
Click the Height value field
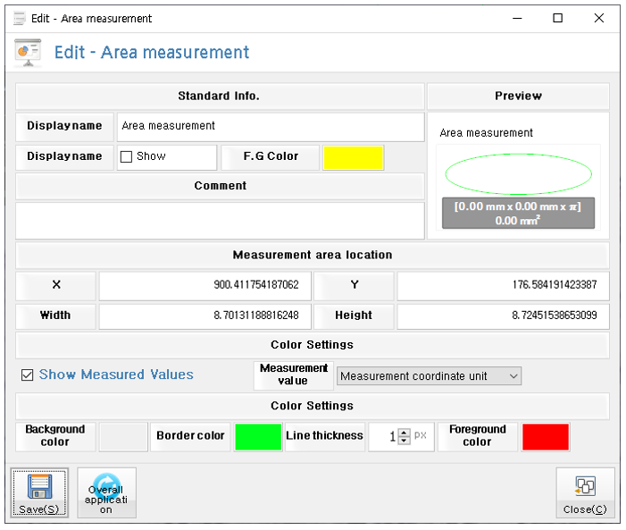503,315
